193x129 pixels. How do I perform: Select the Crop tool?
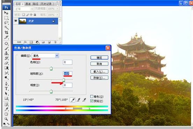pos(6,32)
